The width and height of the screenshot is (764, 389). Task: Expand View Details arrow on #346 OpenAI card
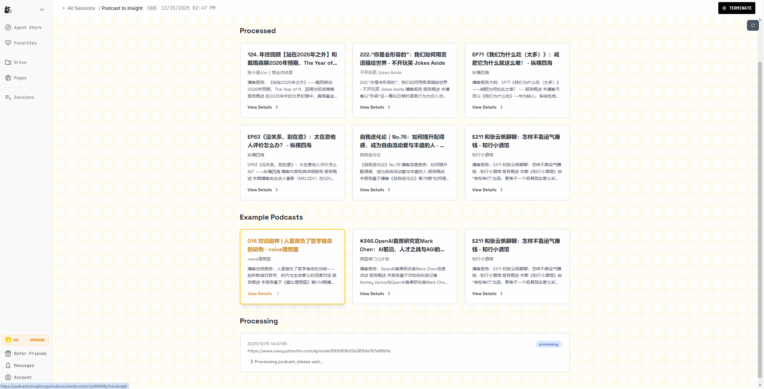(x=389, y=294)
